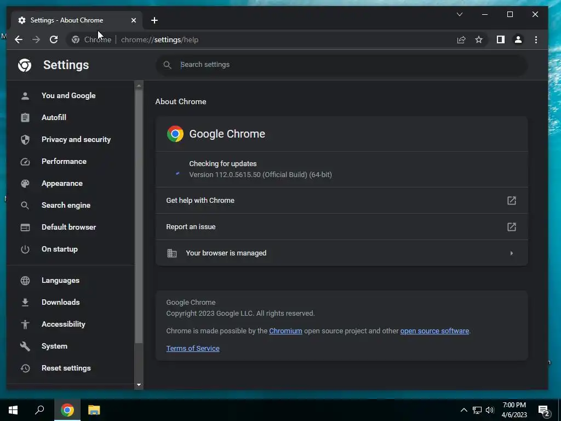
Task: Open the Terms of Service link
Action: tap(193, 348)
